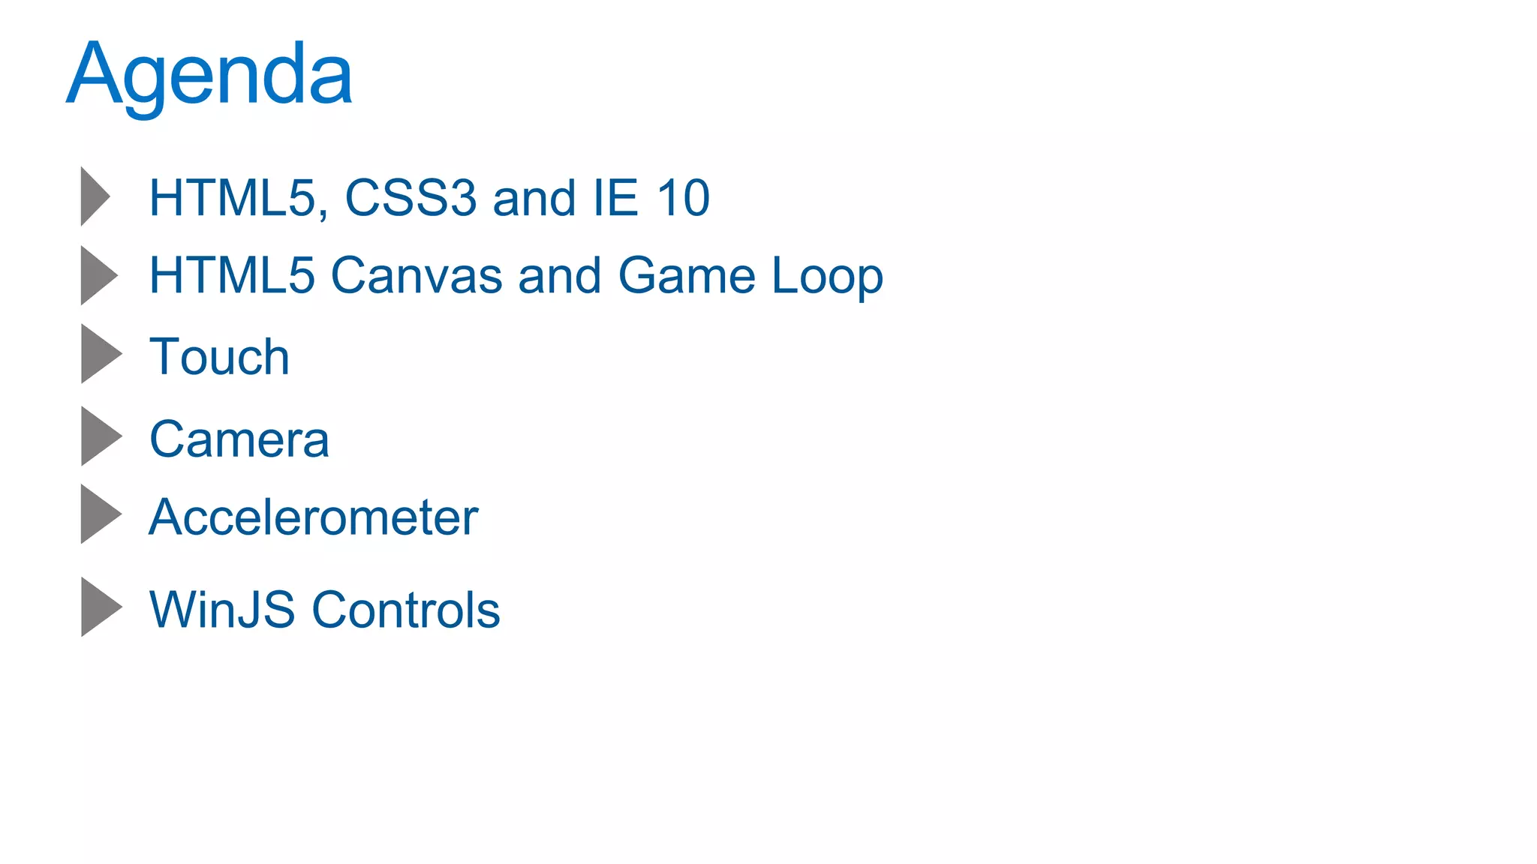Click the word CSS3 in first bullet

tap(411, 198)
